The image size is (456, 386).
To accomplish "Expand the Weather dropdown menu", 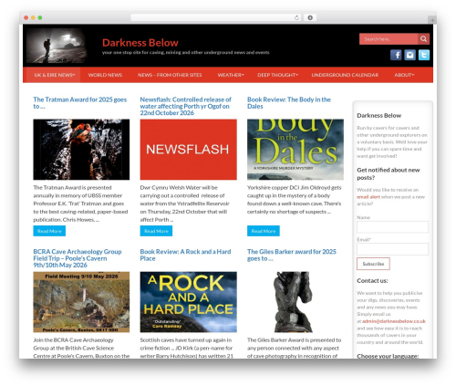I will coord(231,75).
